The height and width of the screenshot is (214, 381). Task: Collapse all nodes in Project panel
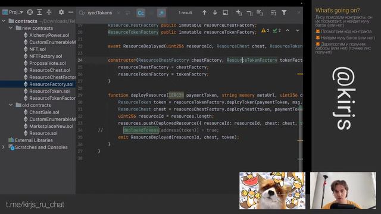(49, 12)
